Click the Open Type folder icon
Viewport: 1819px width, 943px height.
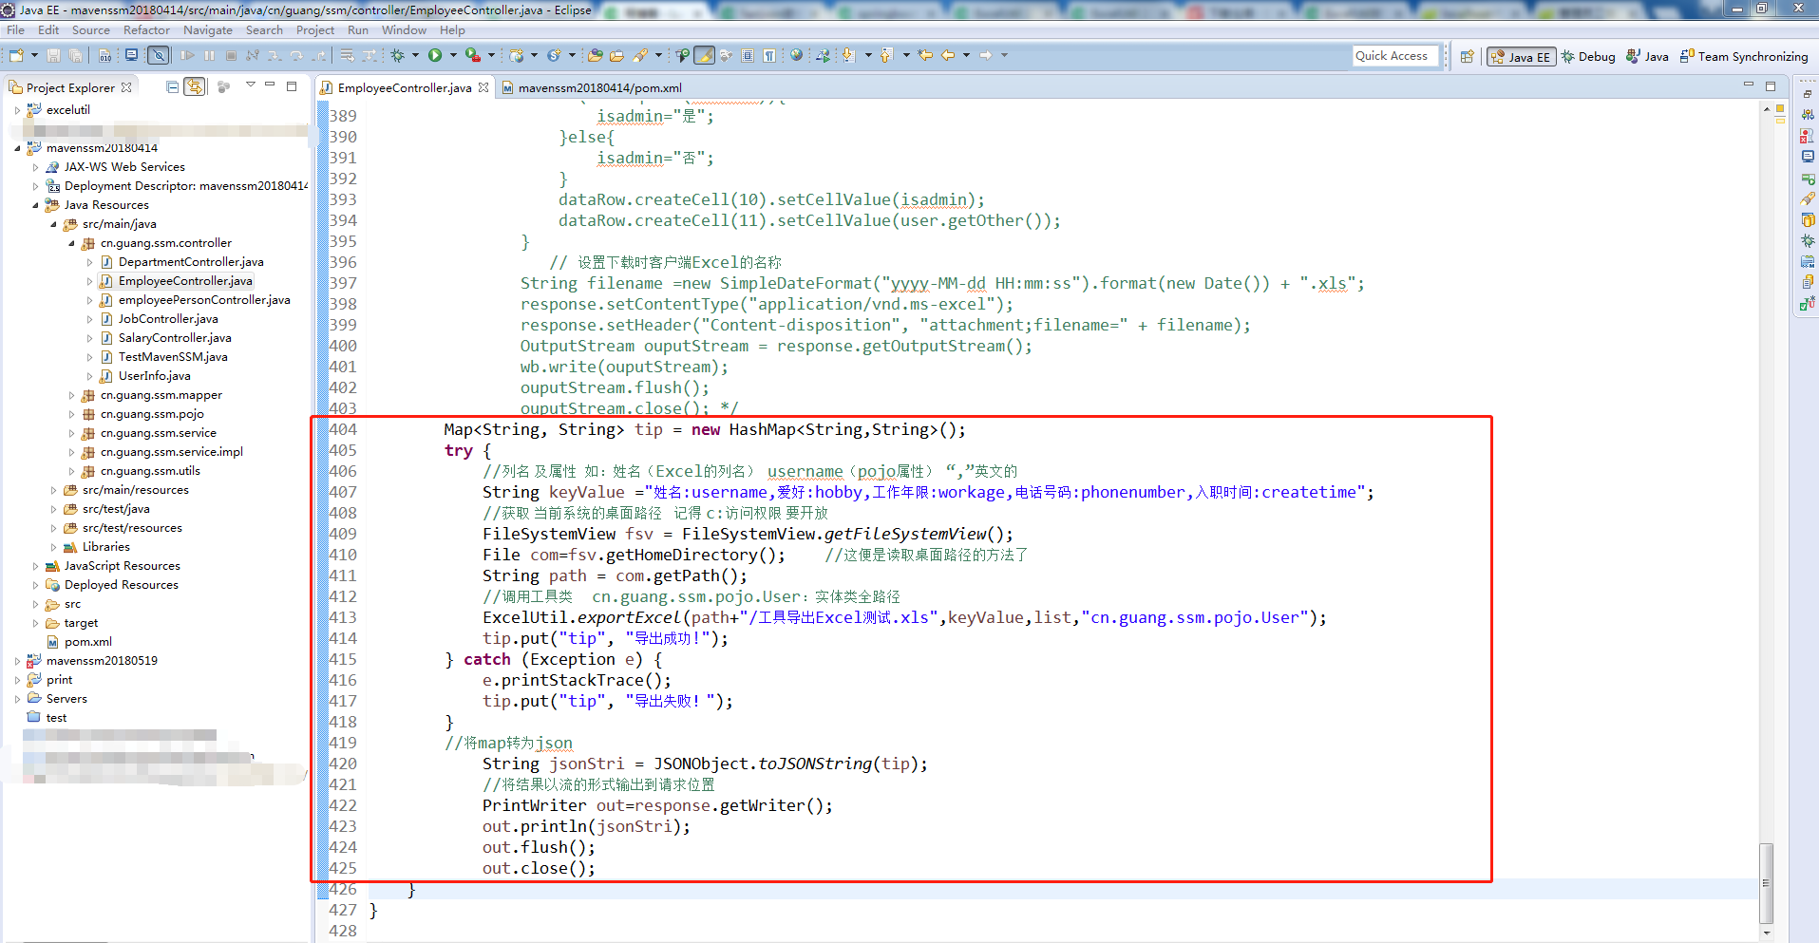[596, 56]
